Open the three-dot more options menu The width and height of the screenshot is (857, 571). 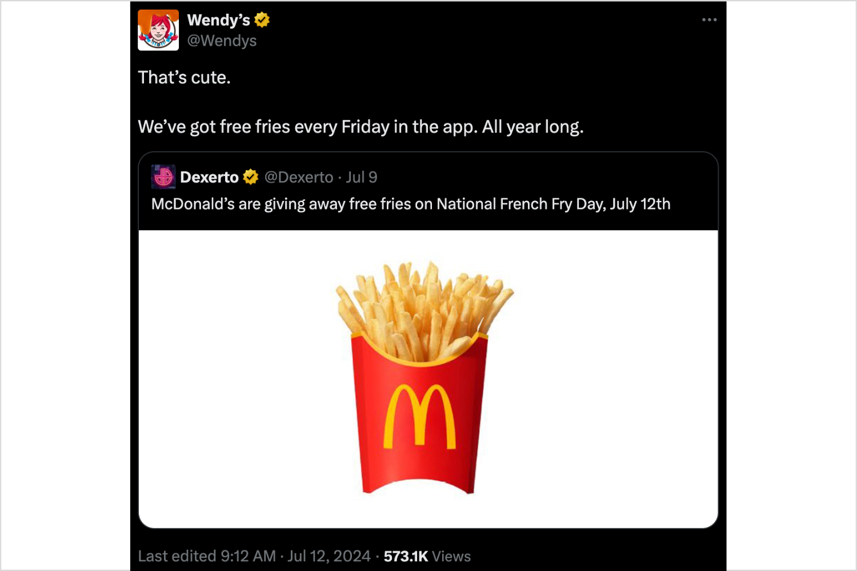click(708, 19)
